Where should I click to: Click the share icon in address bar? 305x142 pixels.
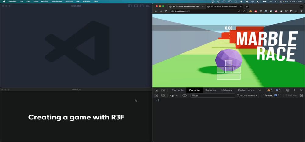[239, 11]
